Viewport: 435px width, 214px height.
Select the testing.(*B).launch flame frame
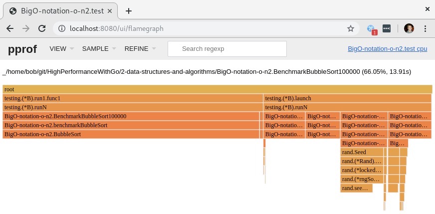(347, 98)
